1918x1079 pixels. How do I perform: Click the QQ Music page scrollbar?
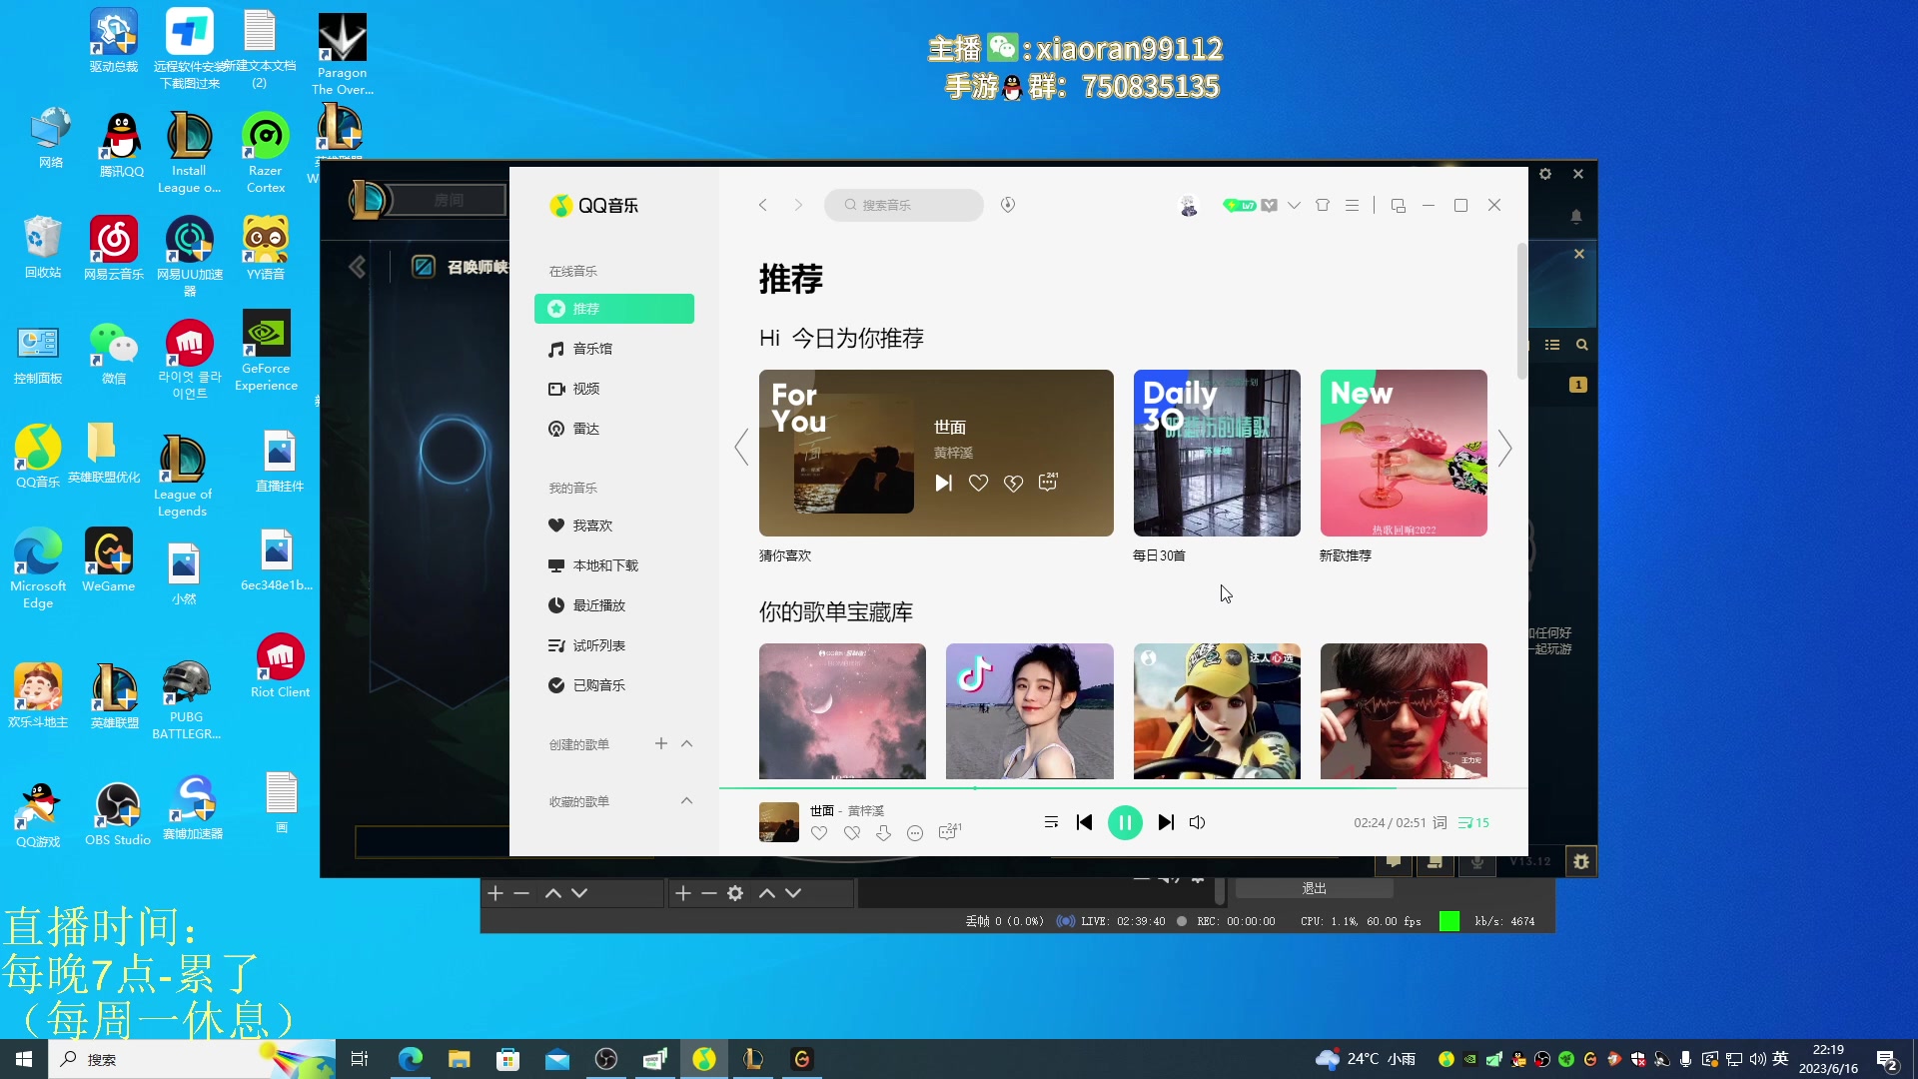click(x=1521, y=311)
